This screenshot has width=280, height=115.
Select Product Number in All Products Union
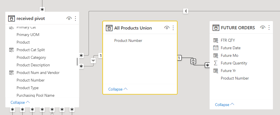tap(128, 41)
